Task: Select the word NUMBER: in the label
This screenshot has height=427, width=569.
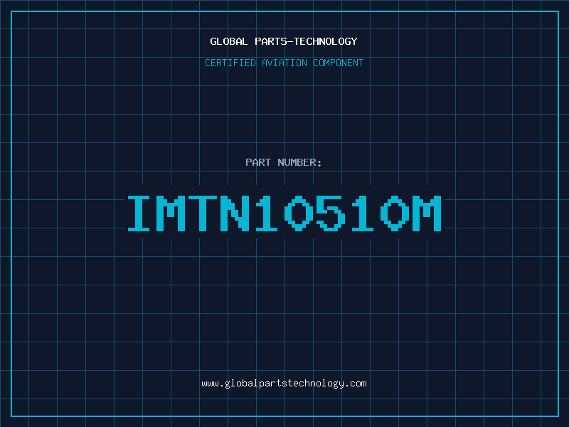Action: [x=299, y=162]
